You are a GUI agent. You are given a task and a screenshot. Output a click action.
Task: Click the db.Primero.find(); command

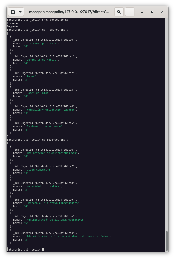pyautogui.click(x=56, y=30)
